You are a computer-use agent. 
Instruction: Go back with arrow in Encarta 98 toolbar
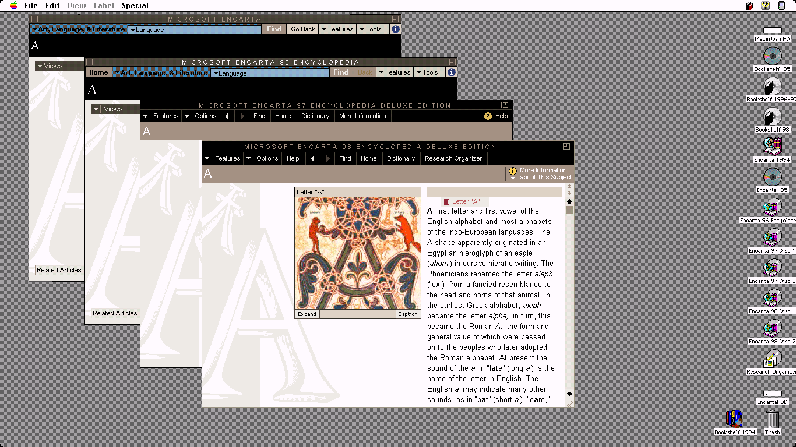tap(313, 158)
